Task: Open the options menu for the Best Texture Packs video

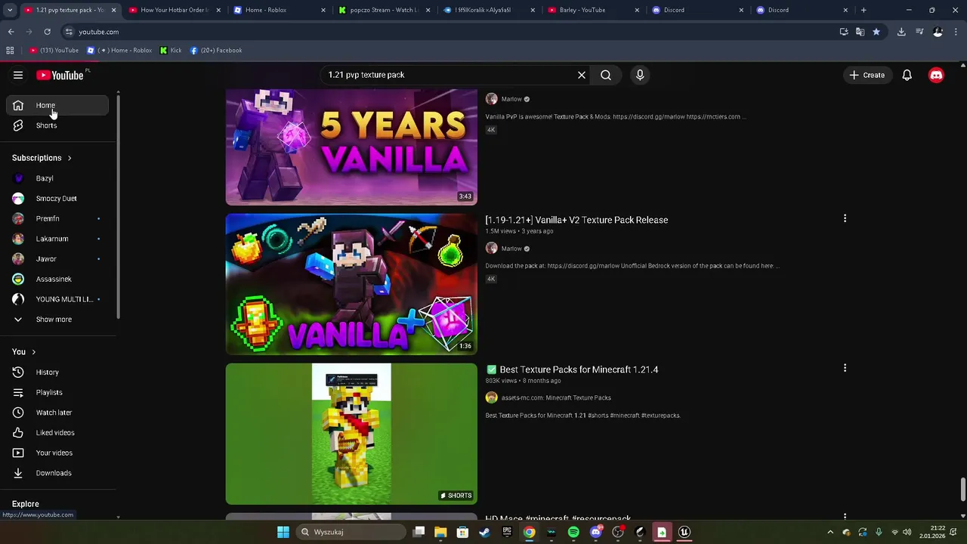Action: pos(845,368)
